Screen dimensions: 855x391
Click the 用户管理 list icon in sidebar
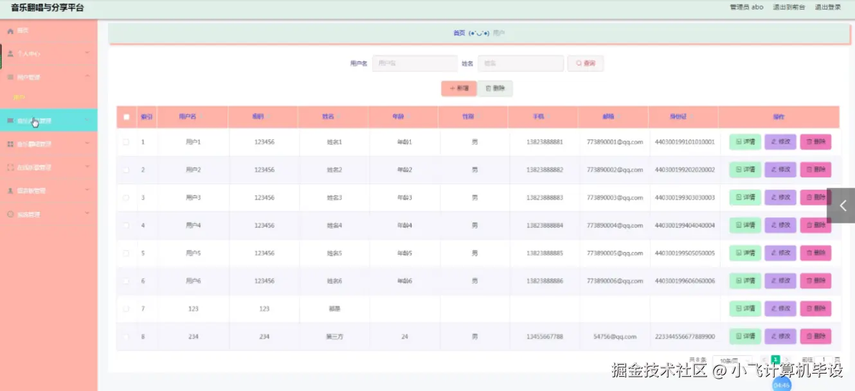point(10,77)
